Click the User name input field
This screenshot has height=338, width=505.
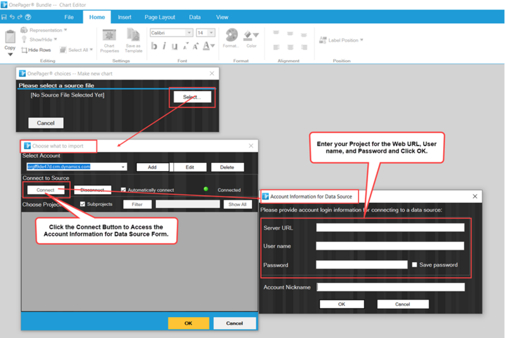pos(390,246)
